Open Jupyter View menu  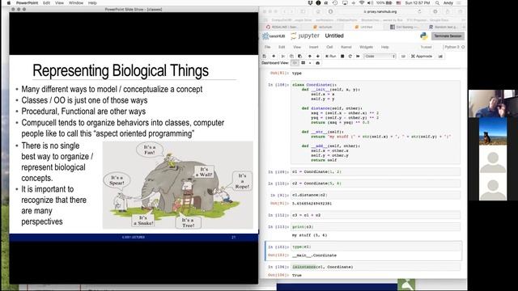point(297,47)
